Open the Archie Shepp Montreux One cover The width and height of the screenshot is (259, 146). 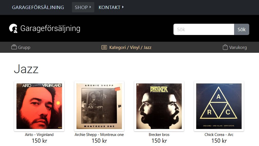[99, 106]
